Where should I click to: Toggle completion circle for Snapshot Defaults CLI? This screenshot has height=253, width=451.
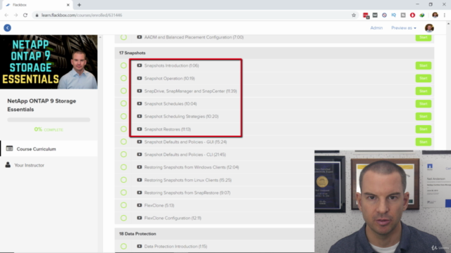click(124, 155)
